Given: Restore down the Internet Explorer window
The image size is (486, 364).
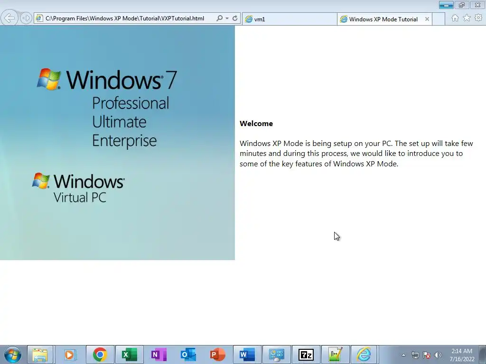Looking at the screenshot, I should point(462,5).
